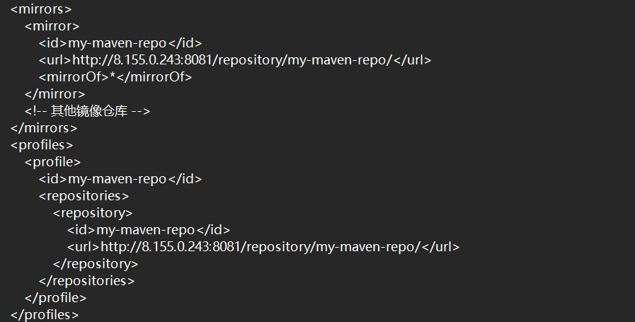Screen dimensions: 635x322
Task: Click the opening profile tag
Action: tap(52, 162)
